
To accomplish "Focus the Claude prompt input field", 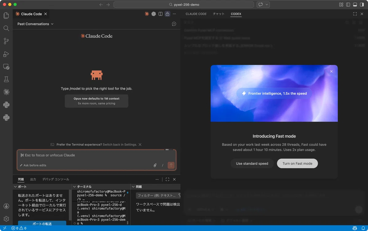I will [96, 155].
